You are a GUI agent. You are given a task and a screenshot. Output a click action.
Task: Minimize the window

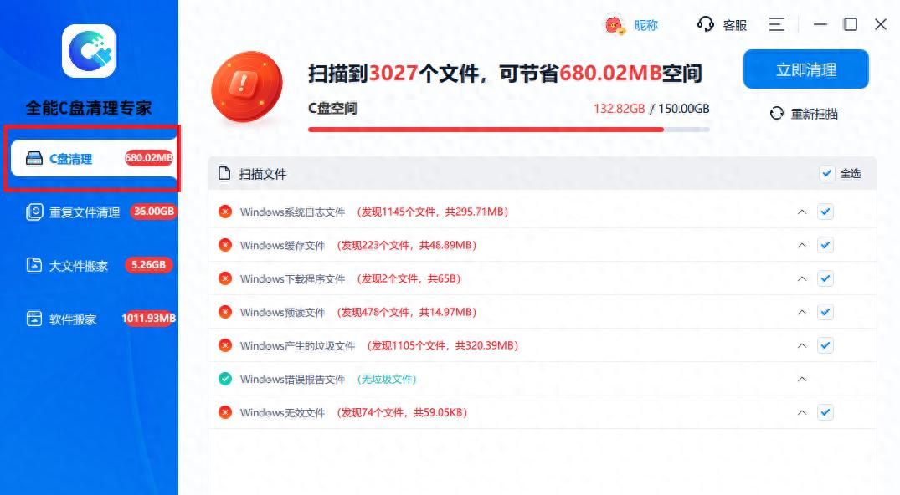[x=820, y=24]
